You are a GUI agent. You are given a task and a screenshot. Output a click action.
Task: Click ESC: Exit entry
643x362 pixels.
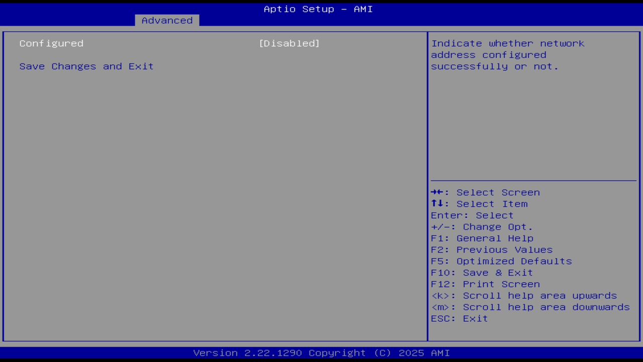(459, 318)
